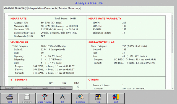Click the Pause > 2.5 sec label
The width and height of the screenshot is (177, 104).
101,86
